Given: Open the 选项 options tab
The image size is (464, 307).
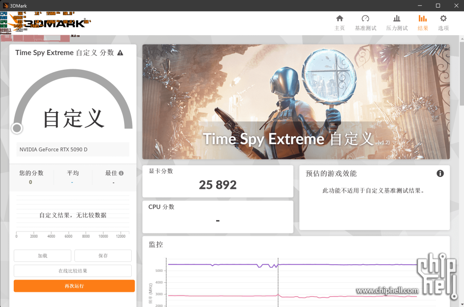Looking at the screenshot, I should point(443,23).
